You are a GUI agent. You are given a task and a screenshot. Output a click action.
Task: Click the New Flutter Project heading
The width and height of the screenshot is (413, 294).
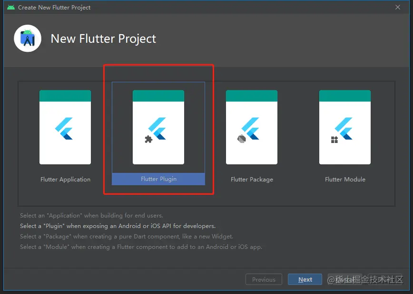(x=103, y=38)
